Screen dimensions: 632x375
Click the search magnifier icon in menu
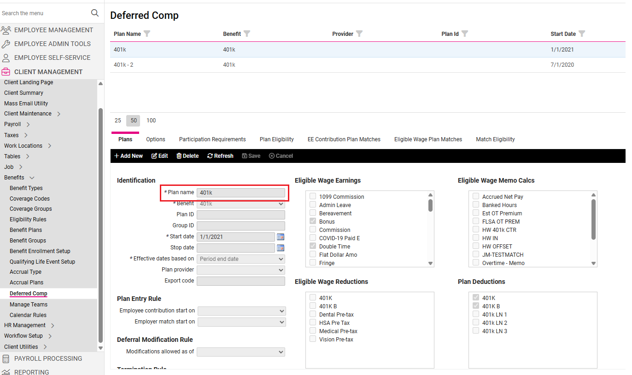pos(95,13)
